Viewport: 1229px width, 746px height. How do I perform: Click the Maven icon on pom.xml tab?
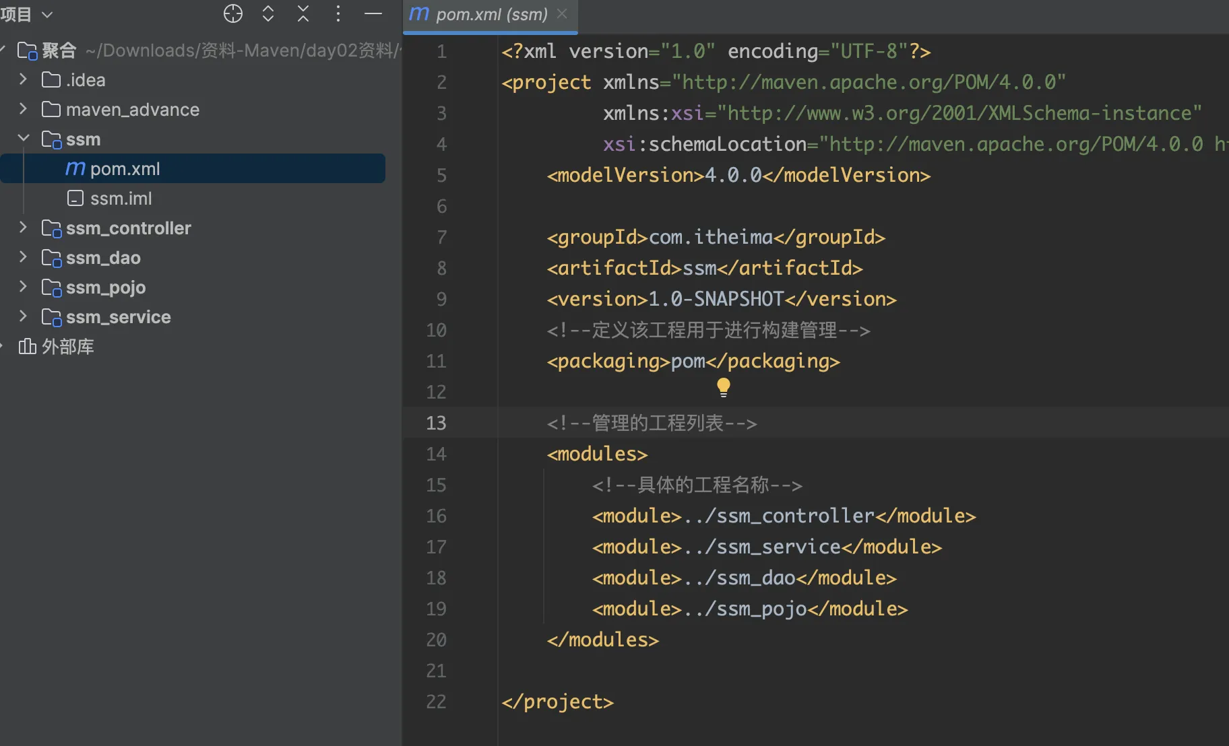tap(418, 14)
